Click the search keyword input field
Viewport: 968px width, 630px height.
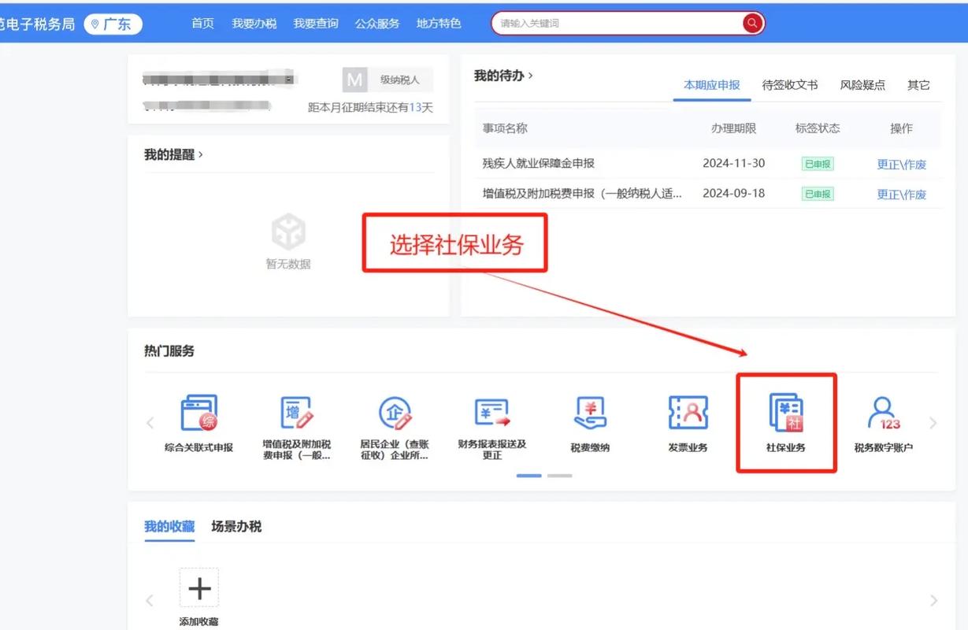pos(618,24)
